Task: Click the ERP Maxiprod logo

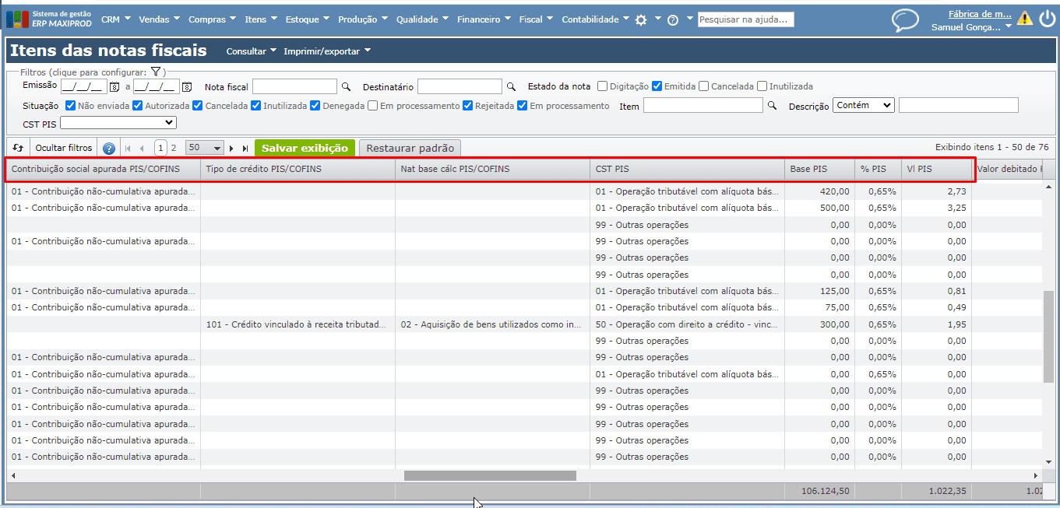Action: click(x=48, y=19)
